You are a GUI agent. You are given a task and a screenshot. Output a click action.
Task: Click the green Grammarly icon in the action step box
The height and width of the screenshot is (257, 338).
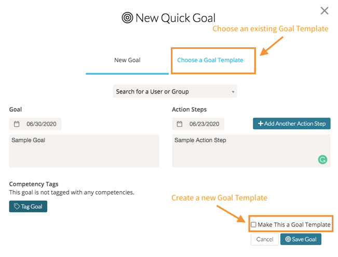[322, 160]
